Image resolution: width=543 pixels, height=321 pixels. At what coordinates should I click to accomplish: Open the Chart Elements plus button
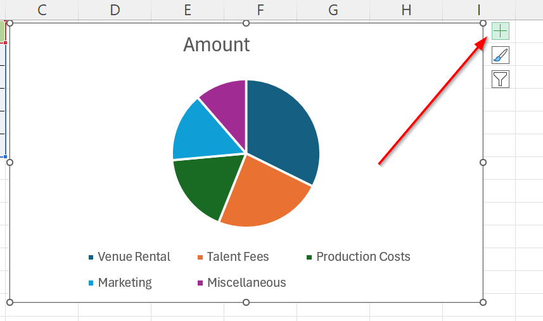[500, 31]
